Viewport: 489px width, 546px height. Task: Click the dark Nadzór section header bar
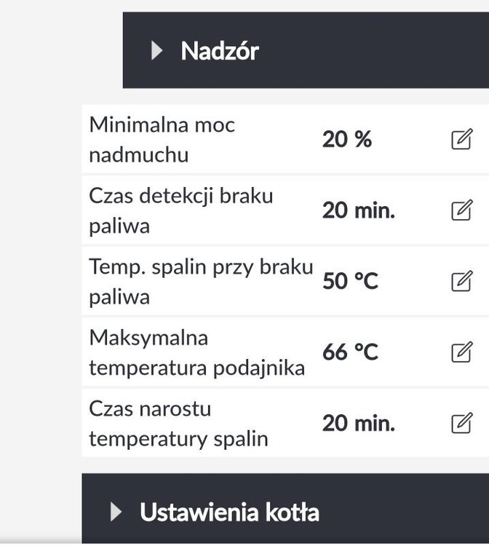point(306,50)
